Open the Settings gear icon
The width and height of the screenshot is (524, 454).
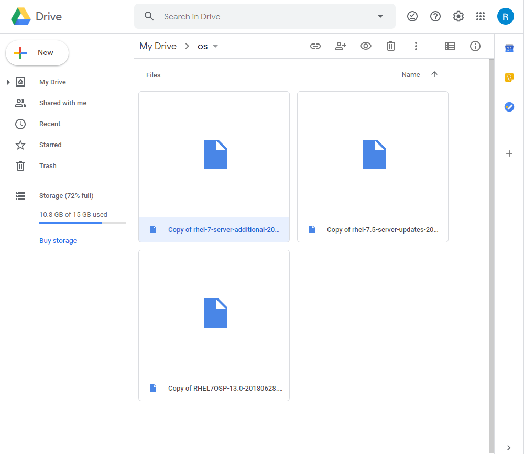pyautogui.click(x=458, y=16)
